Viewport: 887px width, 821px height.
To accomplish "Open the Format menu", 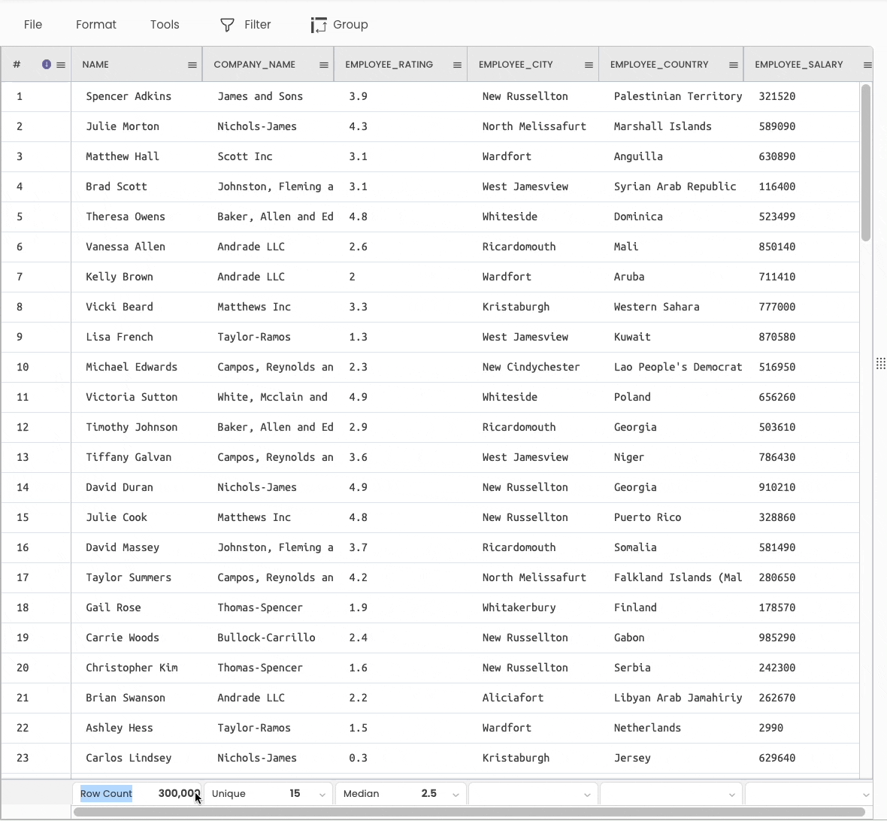I will [96, 25].
